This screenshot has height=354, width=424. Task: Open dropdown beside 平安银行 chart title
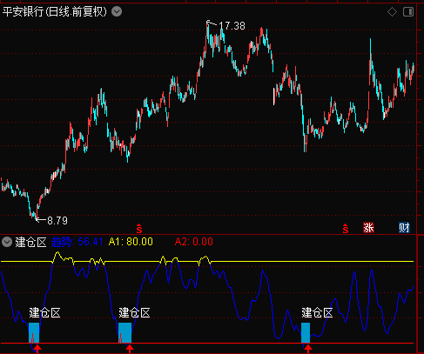click(x=117, y=12)
